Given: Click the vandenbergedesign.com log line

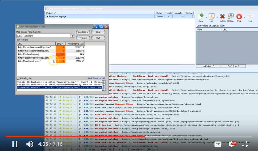Looking at the screenshot, I should tap(103, 132).
